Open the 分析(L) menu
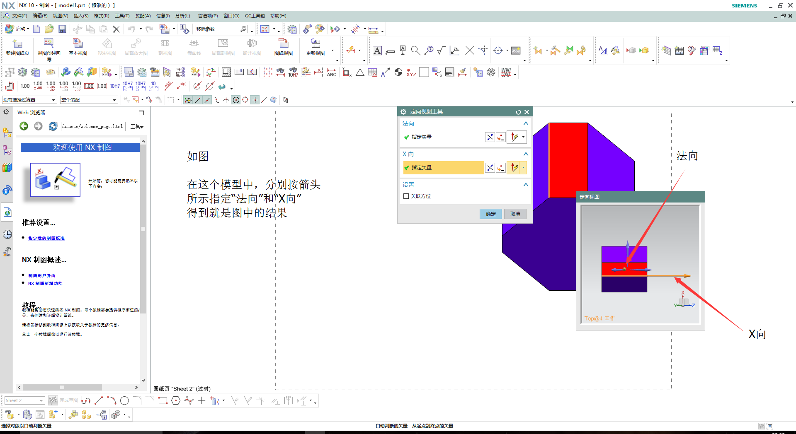Viewport: 796px width, 434px height. [x=182, y=16]
